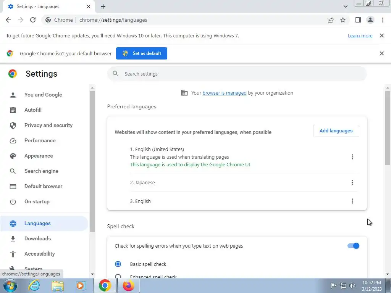Screen dimensions: 391x293
Task: Dismiss the default browser infobar
Action: click(x=381, y=53)
